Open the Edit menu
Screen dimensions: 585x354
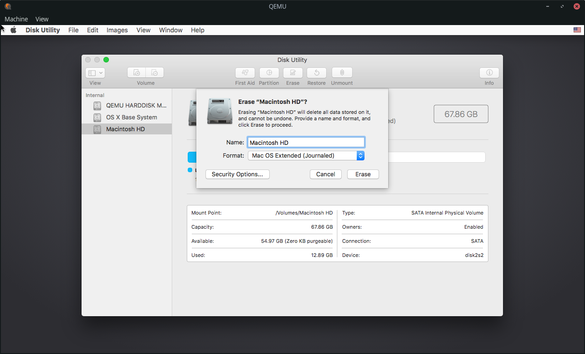[92, 30]
